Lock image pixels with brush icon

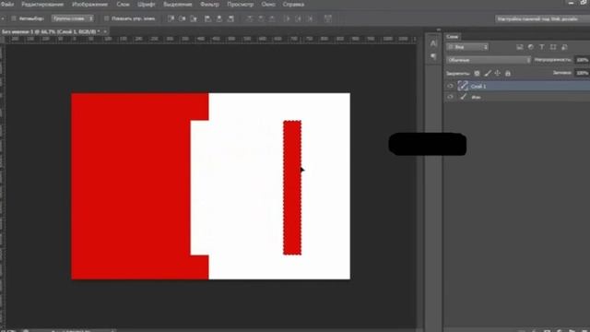tap(488, 74)
